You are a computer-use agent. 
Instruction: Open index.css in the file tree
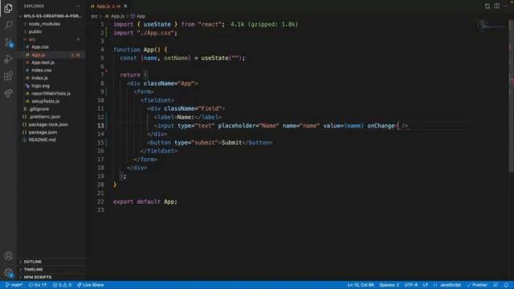[51, 70]
